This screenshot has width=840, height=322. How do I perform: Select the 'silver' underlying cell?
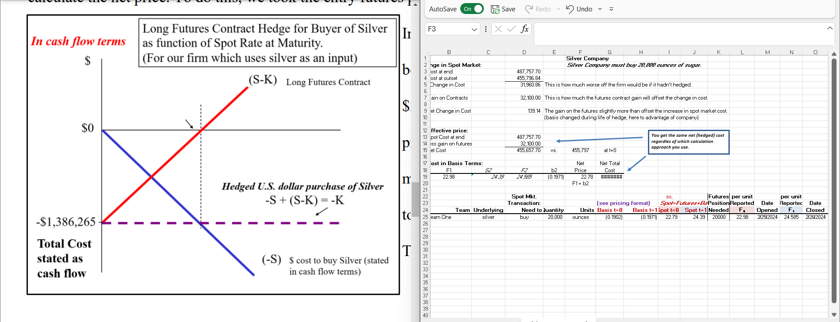coord(488,217)
